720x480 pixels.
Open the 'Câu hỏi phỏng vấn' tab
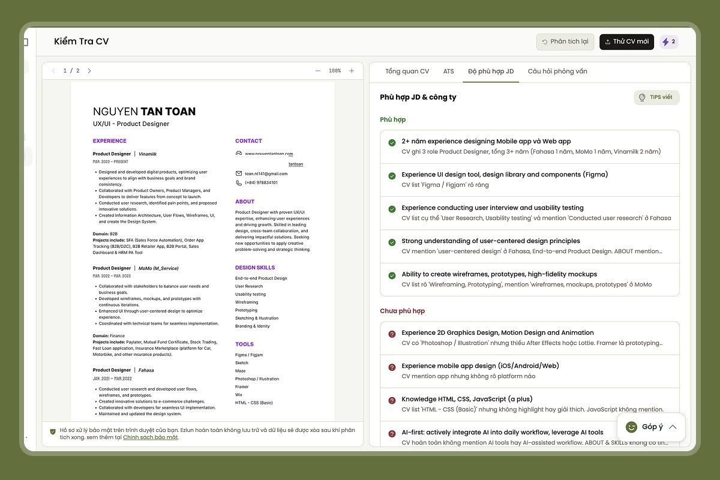(557, 71)
